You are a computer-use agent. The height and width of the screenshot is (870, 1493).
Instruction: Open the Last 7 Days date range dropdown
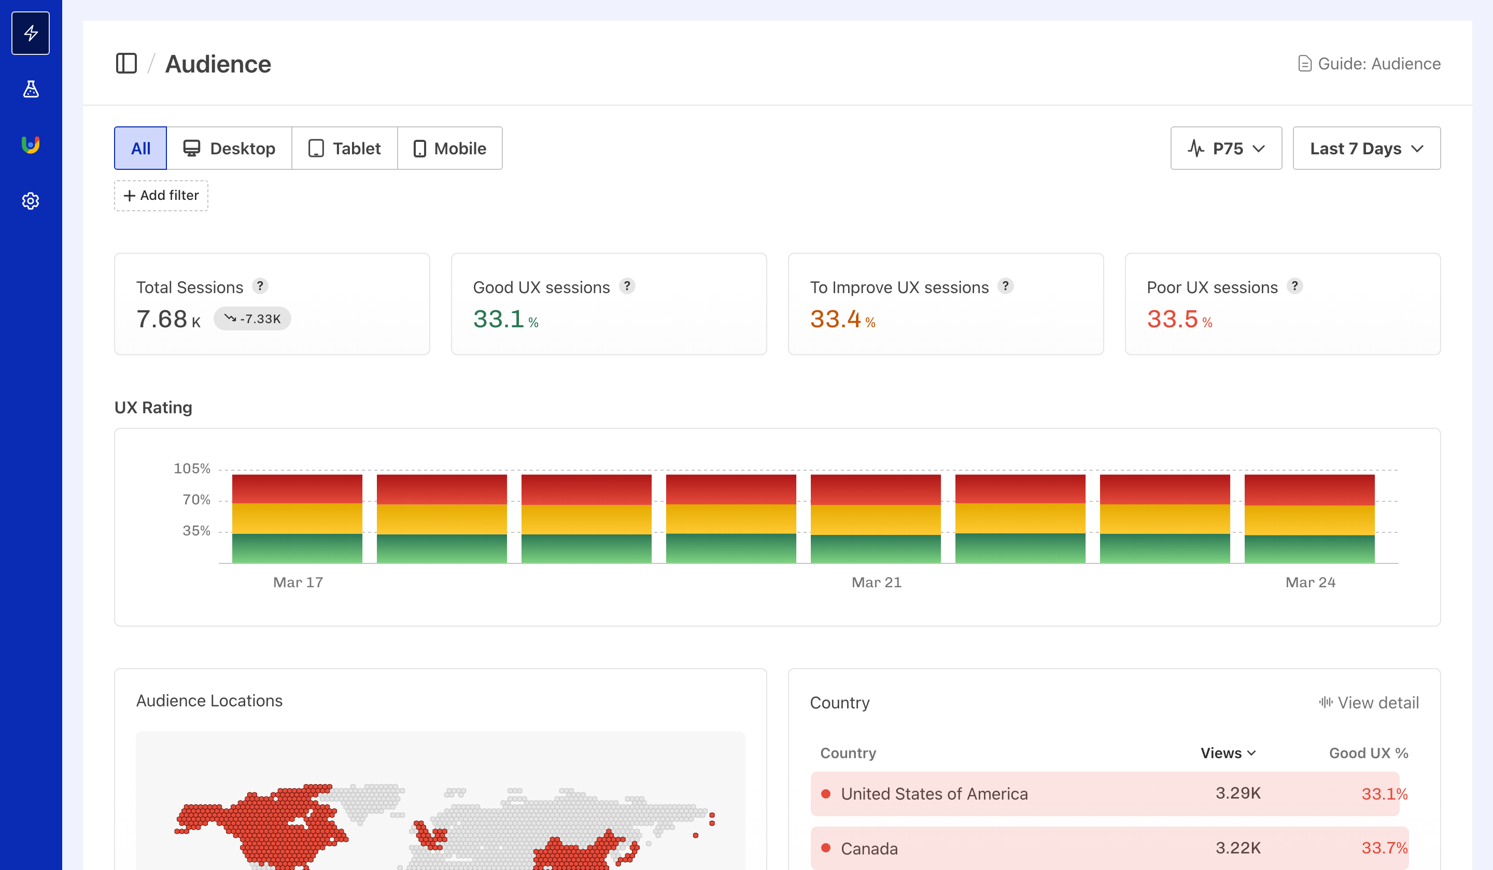tap(1366, 148)
